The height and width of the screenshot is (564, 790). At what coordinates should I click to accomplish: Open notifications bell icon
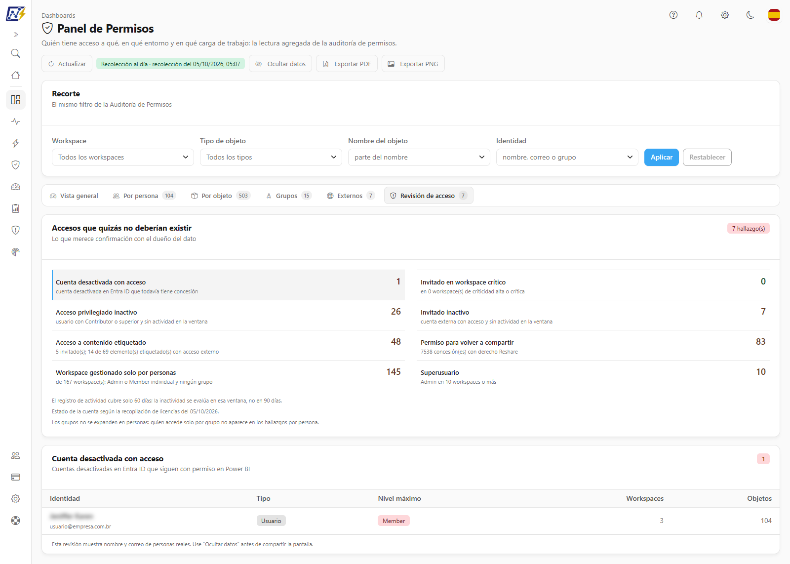coord(699,15)
